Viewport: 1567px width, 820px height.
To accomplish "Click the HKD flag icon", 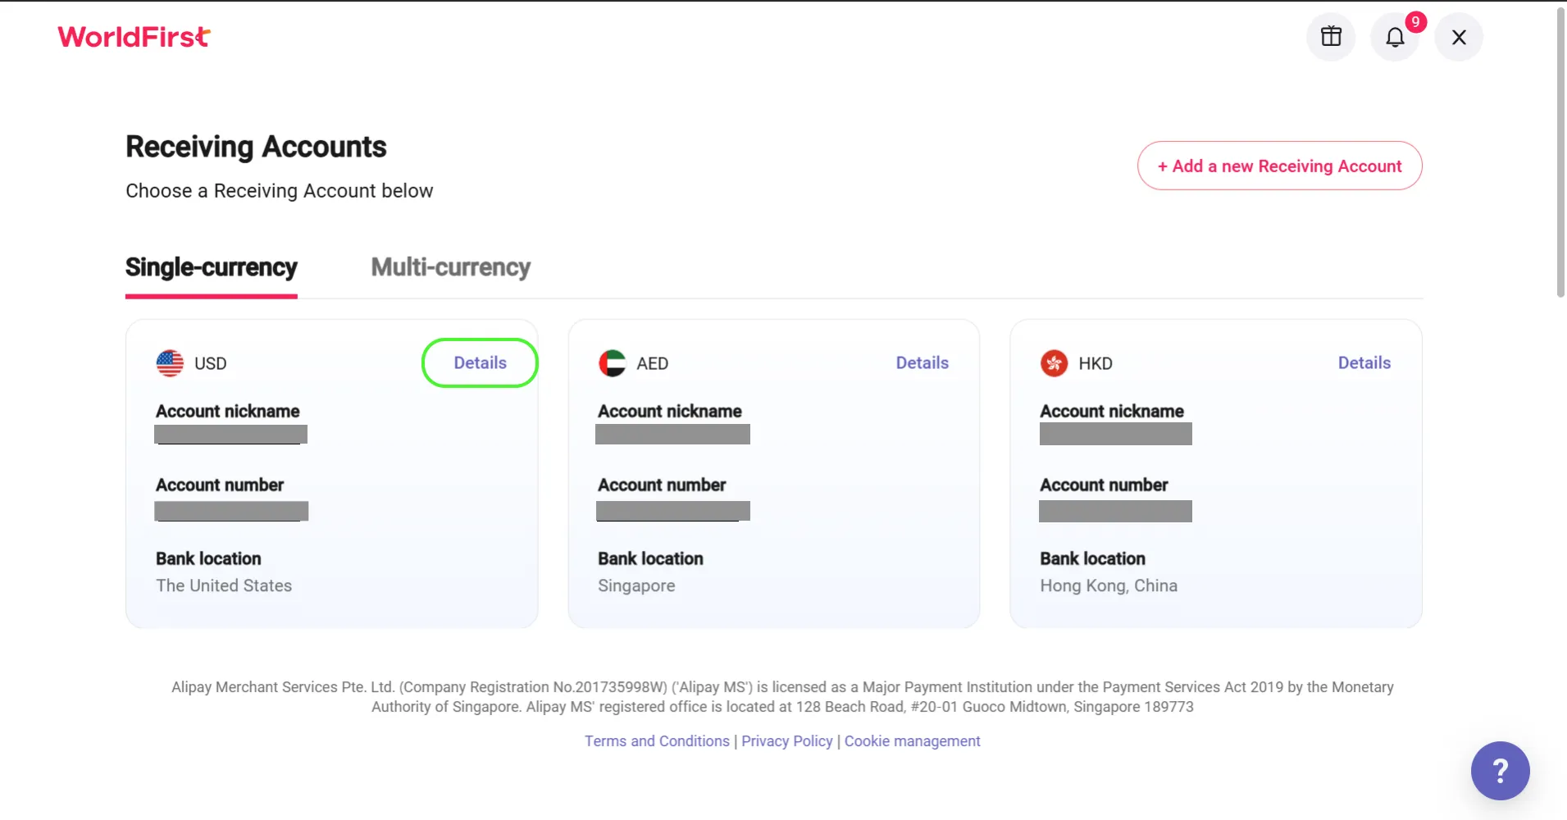I will pos(1054,363).
